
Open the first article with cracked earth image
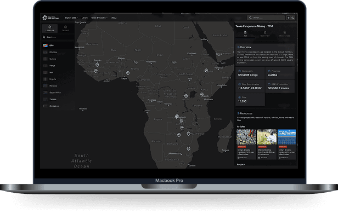pyautogui.click(x=246, y=144)
